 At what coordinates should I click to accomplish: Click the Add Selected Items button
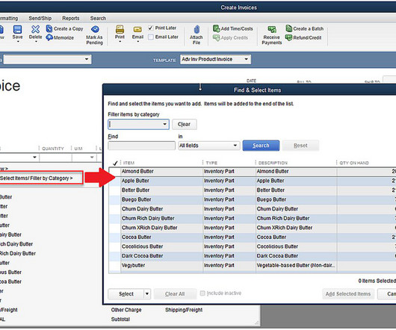point(348,294)
